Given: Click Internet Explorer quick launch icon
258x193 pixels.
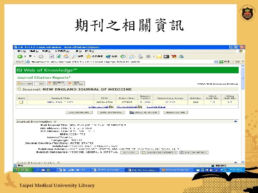Looking at the screenshot, I should 38,170.
